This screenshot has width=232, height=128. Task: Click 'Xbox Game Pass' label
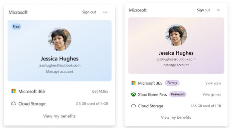pyautogui.click(x=152, y=94)
